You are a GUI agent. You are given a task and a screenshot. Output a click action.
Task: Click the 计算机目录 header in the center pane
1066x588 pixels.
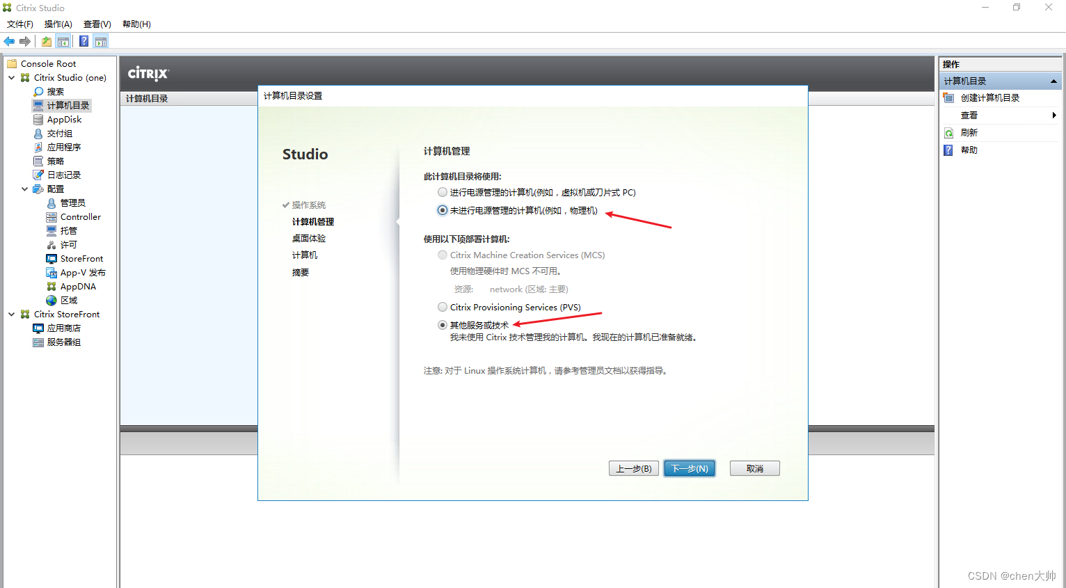147,98
